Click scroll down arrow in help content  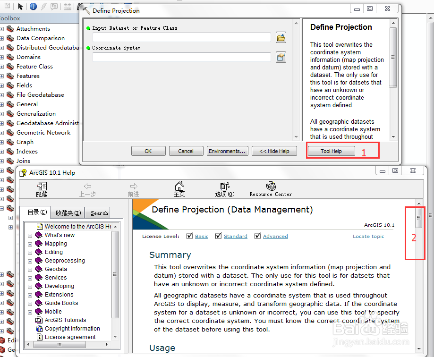[419, 349]
